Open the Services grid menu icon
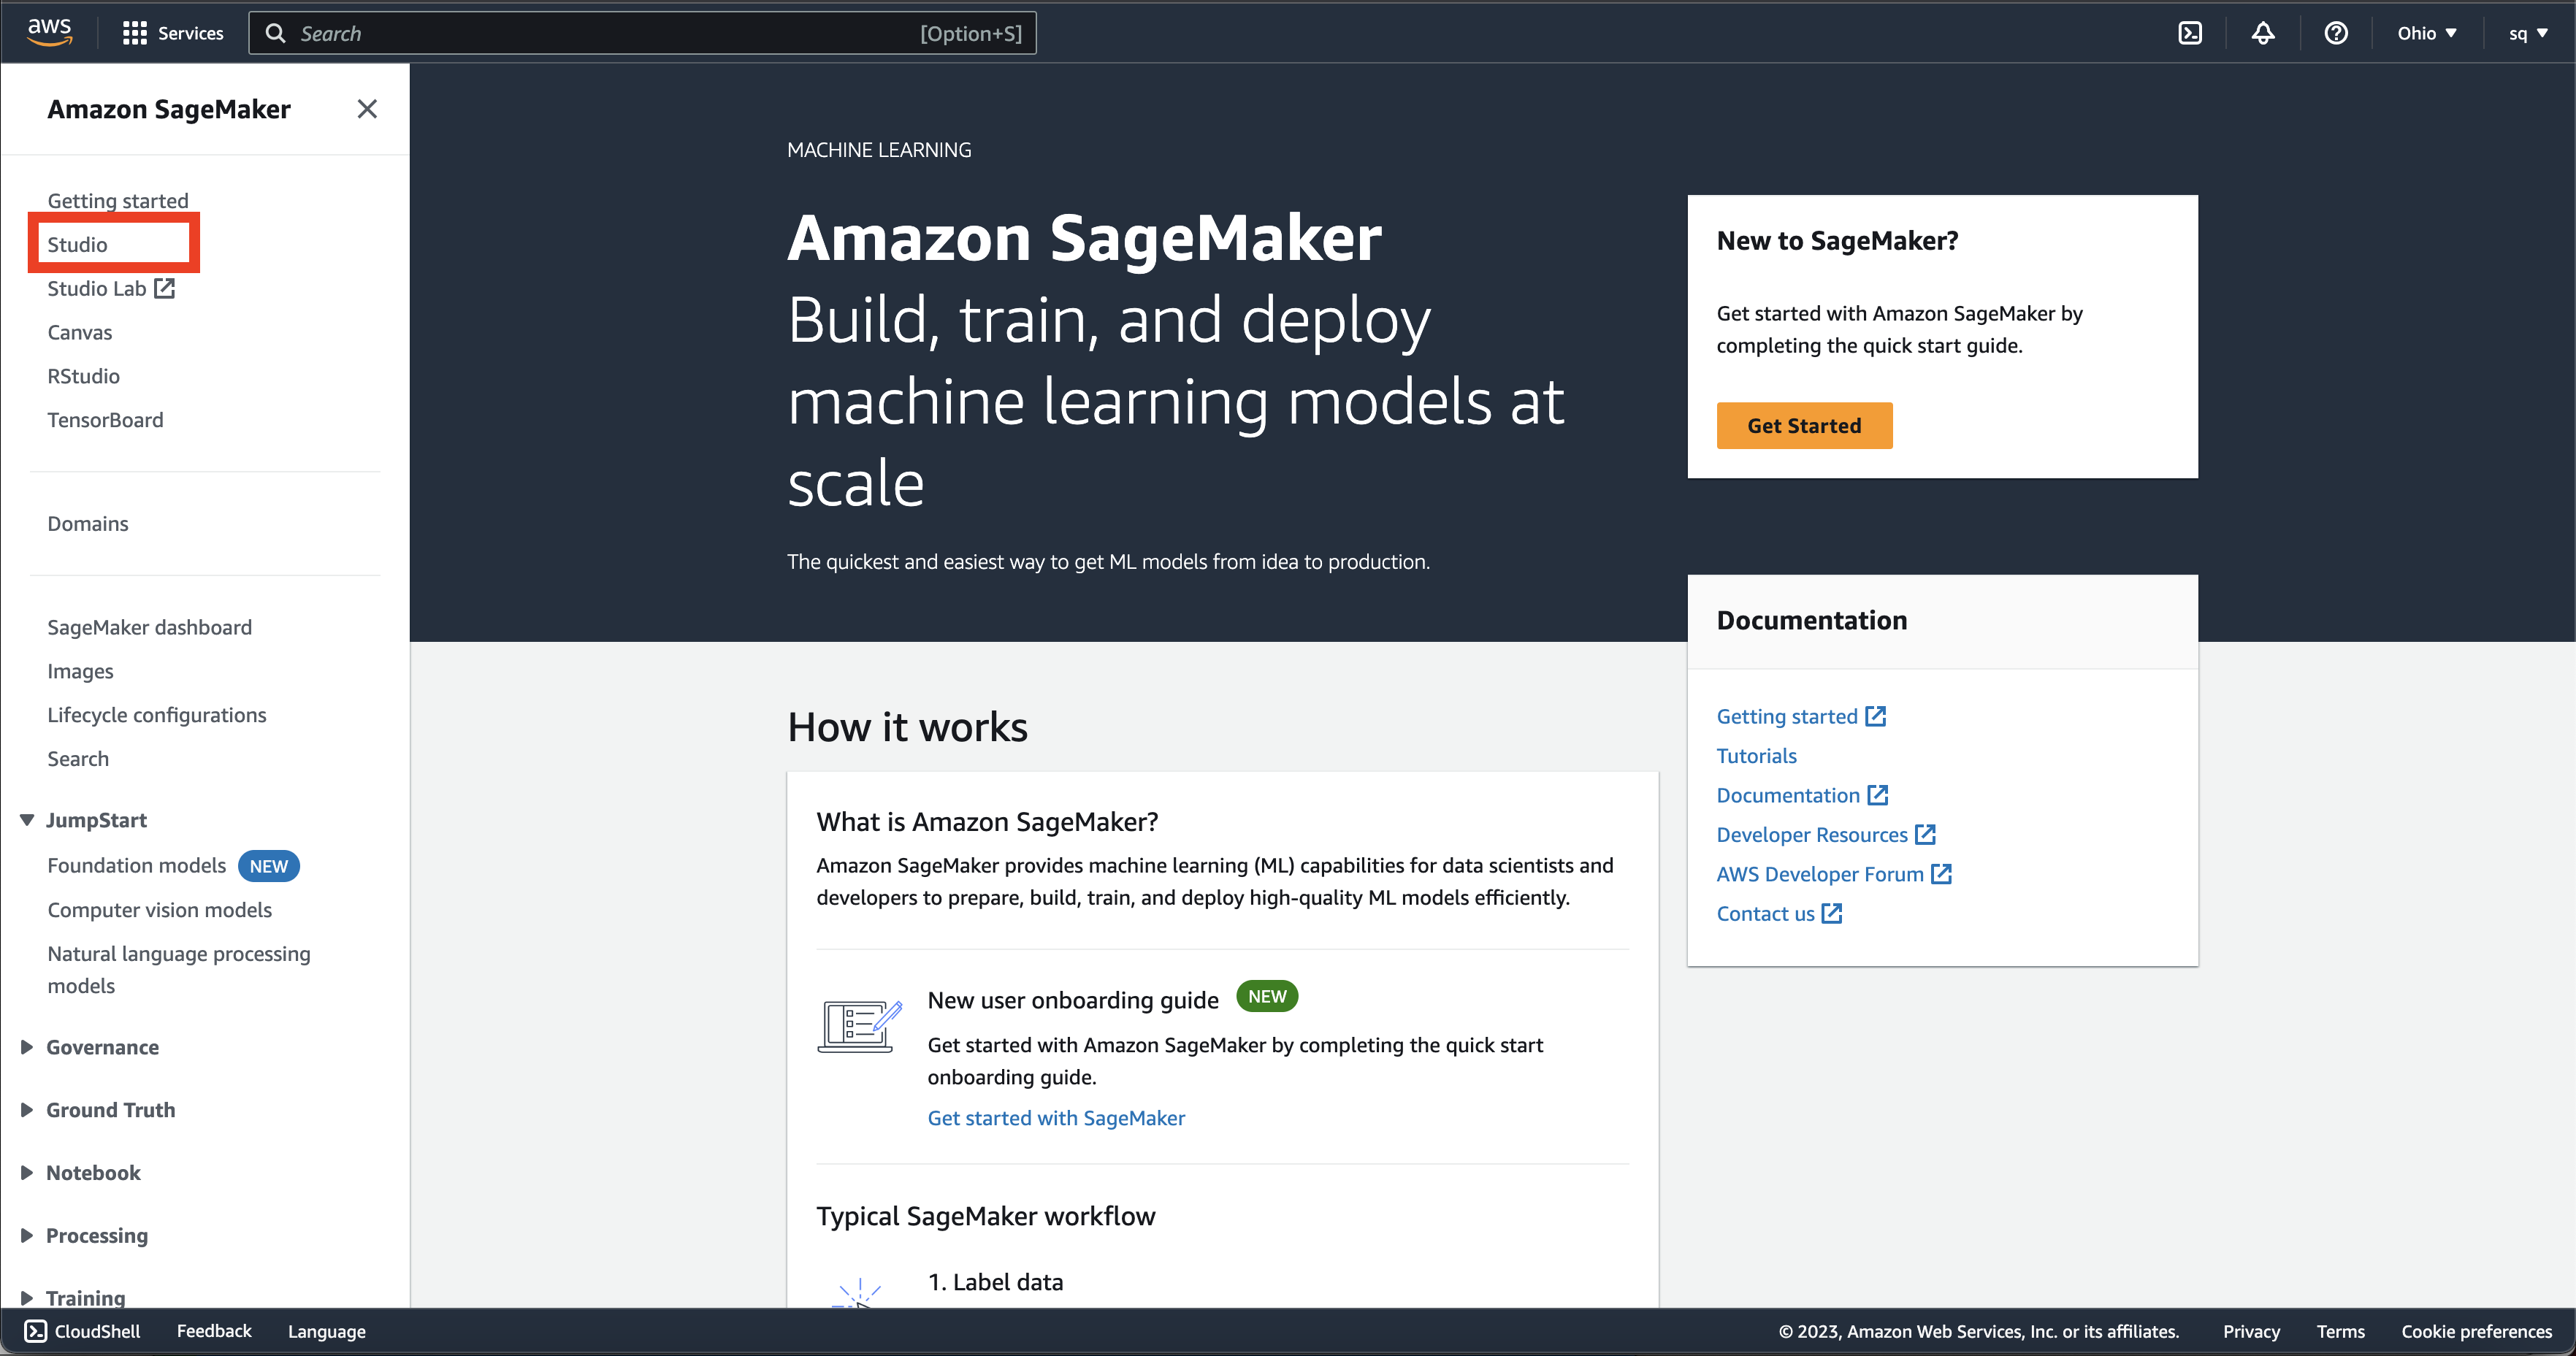2576x1356 pixels. point(134,33)
